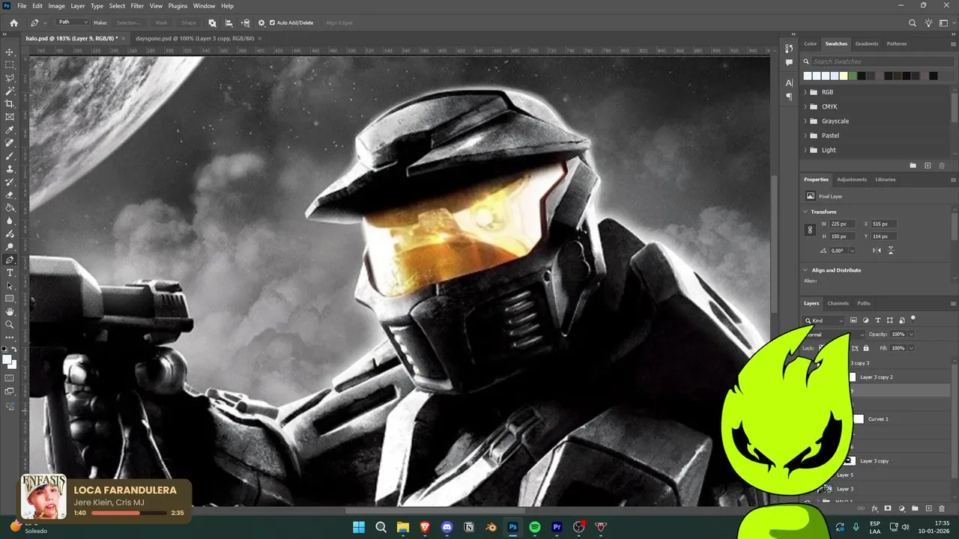Filter layers by pixel layers
The width and height of the screenshot is (959, 539).
click(853, 320)
